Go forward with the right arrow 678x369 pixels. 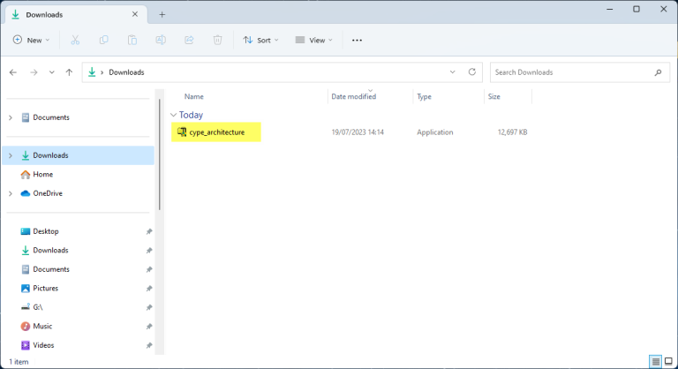click(x=34, y=72)
